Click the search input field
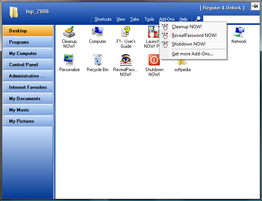Image resolution: width=262 pixels, height=201 pixels. (231, 19)
